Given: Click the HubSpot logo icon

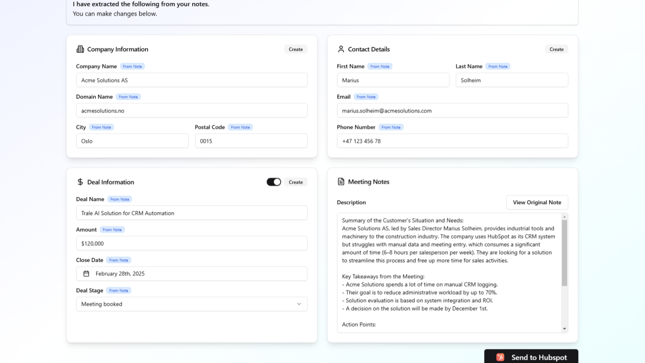Looking at the screenshot, I should (x=500, y=357).
